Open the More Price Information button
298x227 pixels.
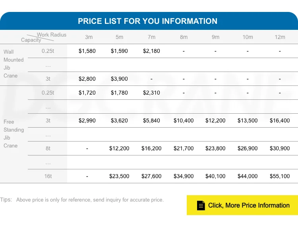[242, 205]
